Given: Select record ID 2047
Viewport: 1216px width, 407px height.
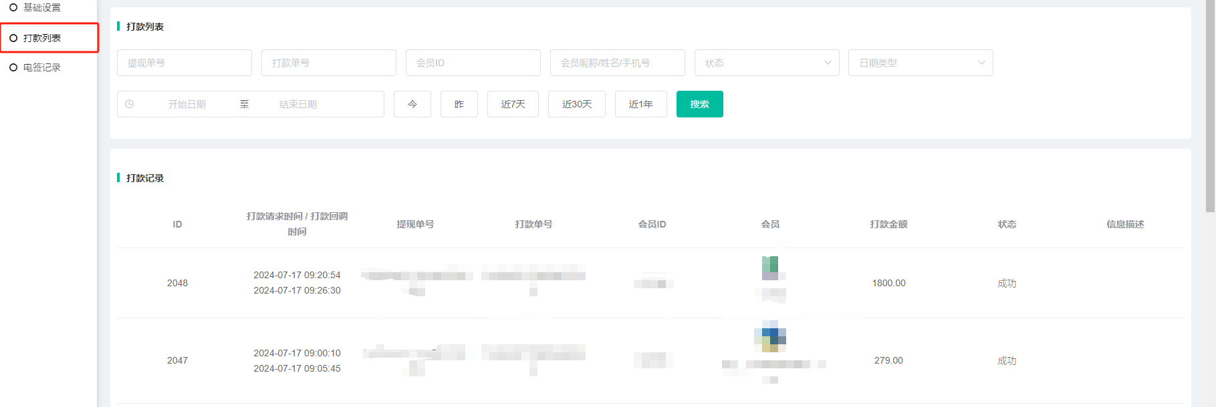Looking at the screenshot, I should (x=177, y=360).
